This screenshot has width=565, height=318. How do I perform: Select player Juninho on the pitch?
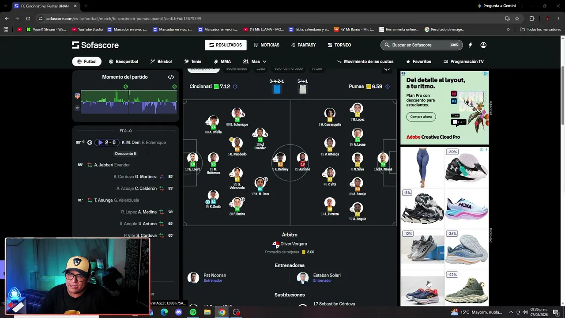coord(302,162)
